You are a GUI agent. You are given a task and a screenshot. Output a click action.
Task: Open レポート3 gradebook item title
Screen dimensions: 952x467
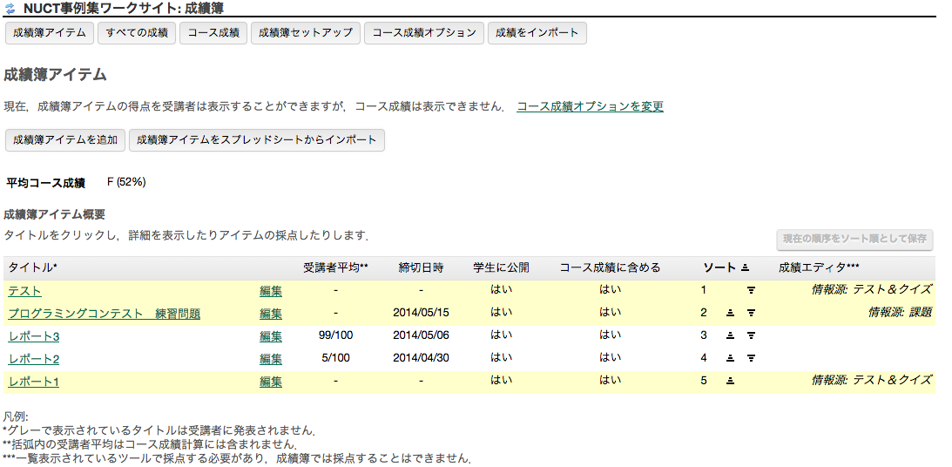[x=34, y=336]
